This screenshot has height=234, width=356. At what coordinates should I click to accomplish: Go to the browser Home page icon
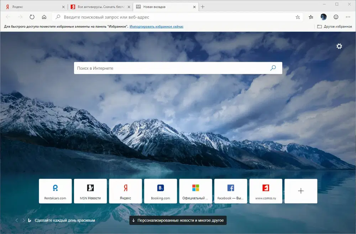click(44, 17)
